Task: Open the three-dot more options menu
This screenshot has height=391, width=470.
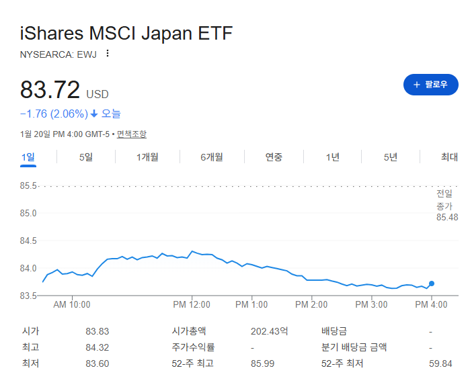Action: [108, 54]
